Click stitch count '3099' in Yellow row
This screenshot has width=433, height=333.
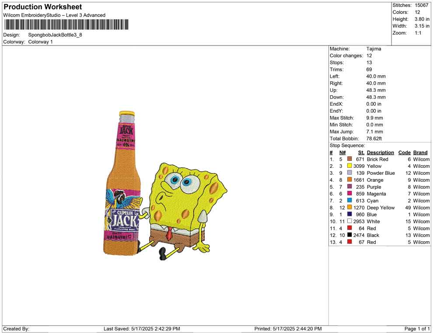point(359,166)
